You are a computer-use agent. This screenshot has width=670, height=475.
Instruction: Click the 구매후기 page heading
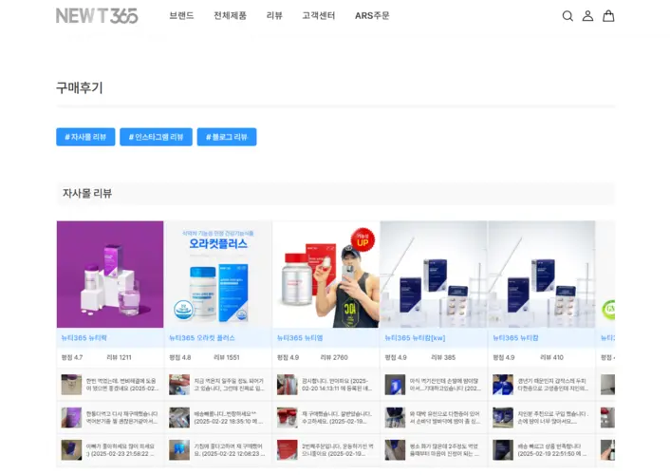click(x=80, y=87)
